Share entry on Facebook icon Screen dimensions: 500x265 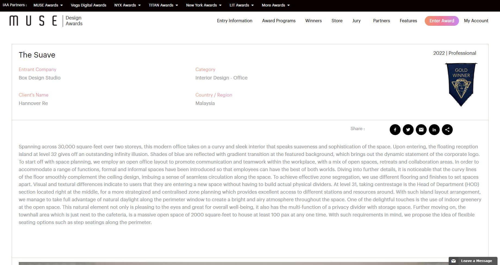(x=395, y=130)
